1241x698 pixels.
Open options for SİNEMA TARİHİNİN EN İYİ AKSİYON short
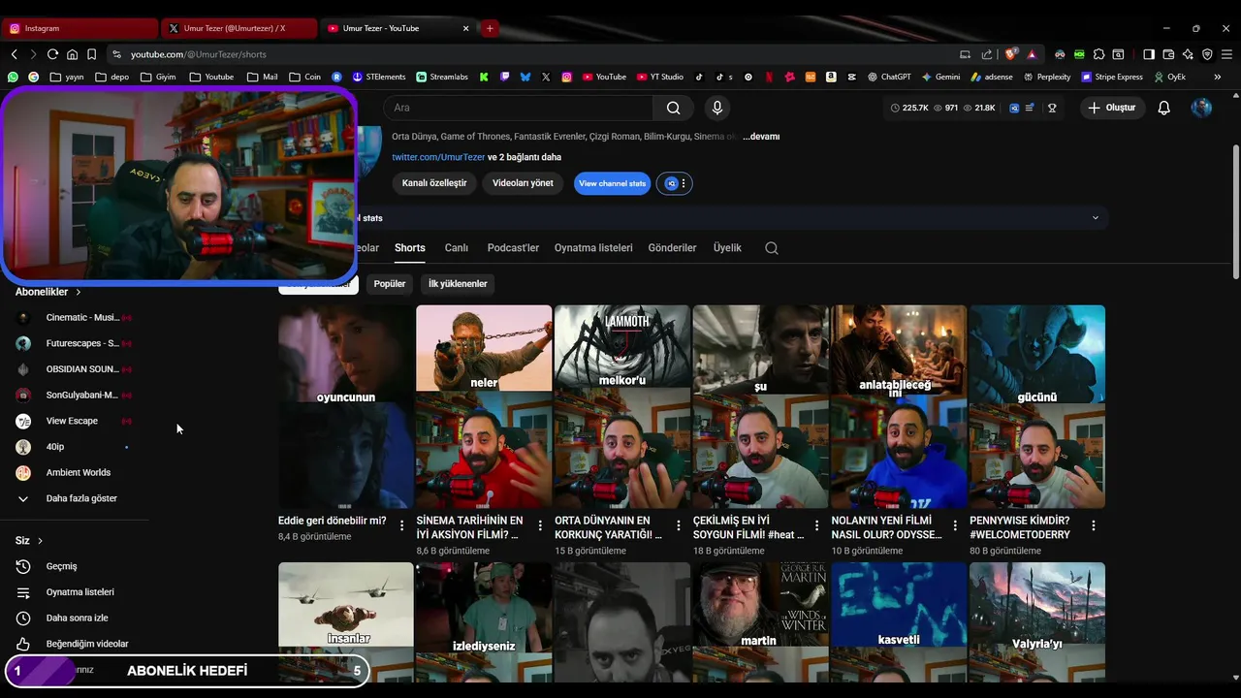(x=541, y=525)
